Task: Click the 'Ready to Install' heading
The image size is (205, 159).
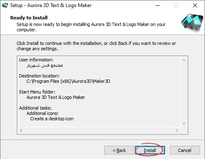Action: point(29,18)
